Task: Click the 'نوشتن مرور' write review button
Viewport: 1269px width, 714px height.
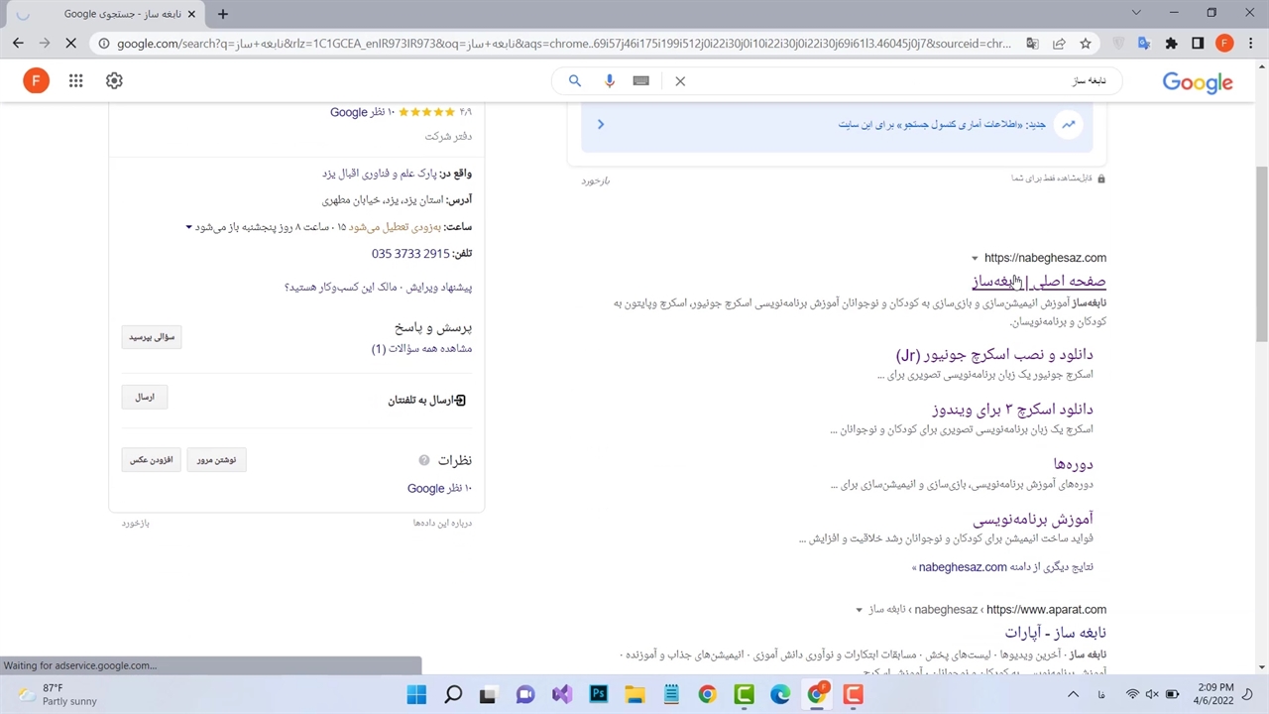Action: tap(216, 460)
